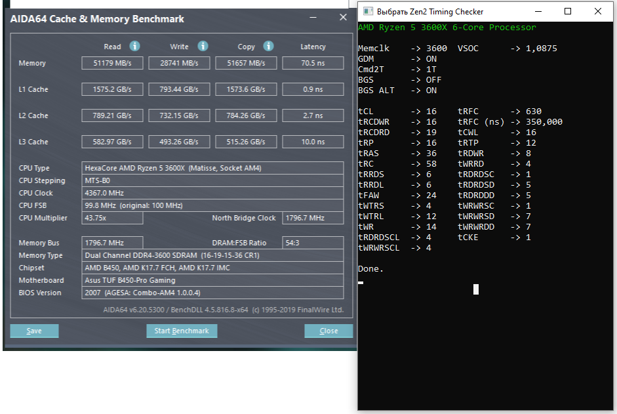Click CPU Clock field 4367.0 MHz

tap(212, 193)
